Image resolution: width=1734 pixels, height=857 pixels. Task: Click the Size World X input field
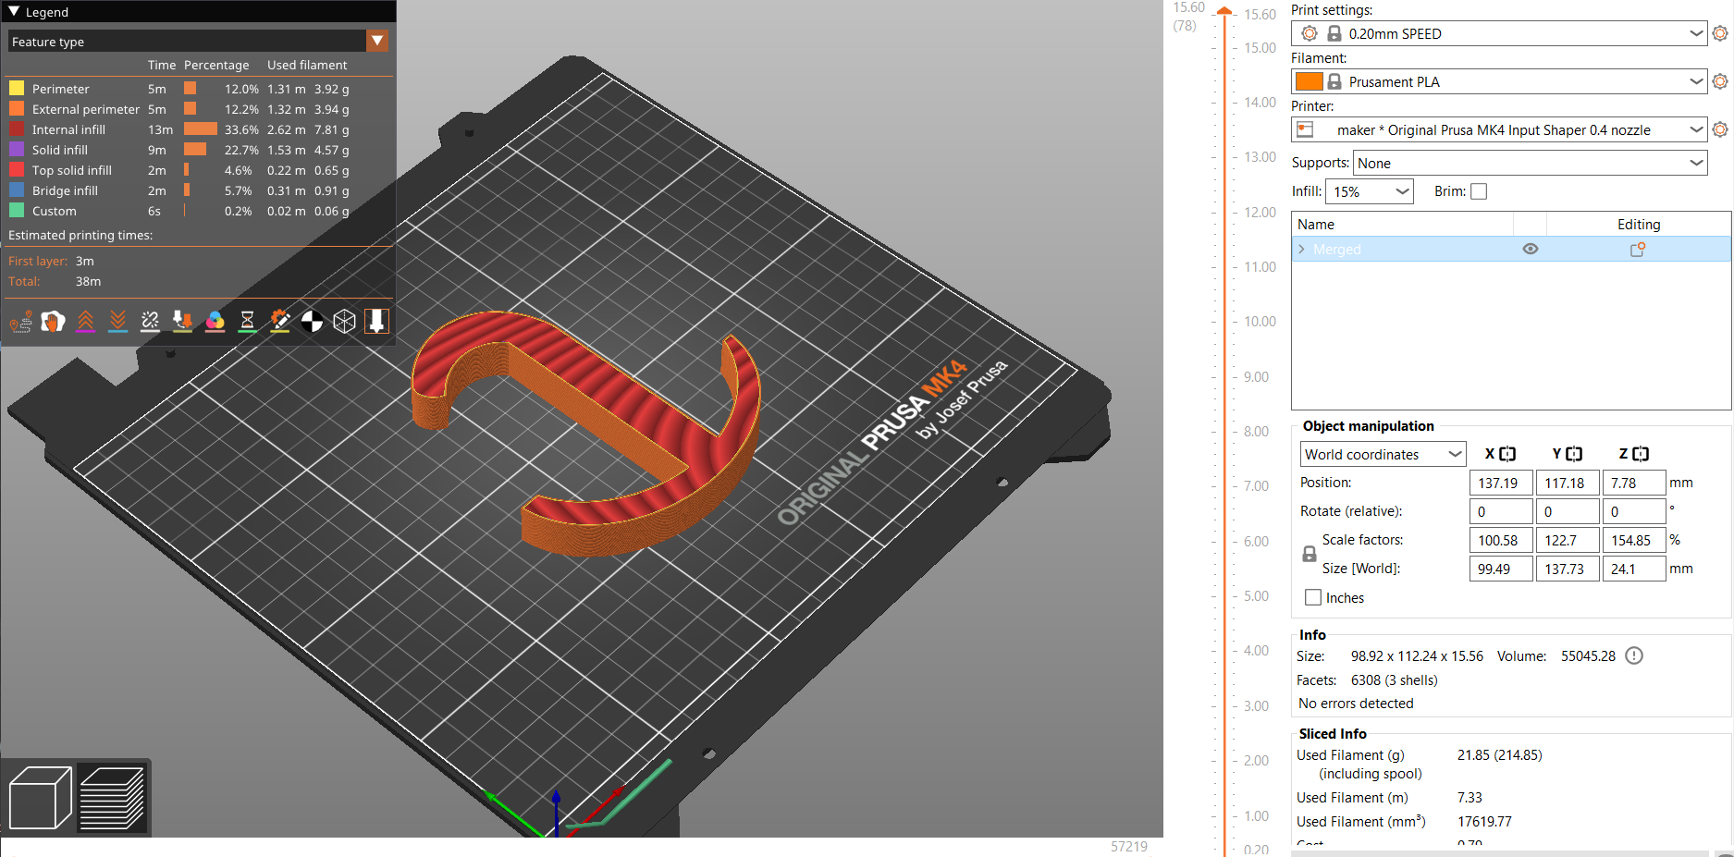pos(1501,569)
